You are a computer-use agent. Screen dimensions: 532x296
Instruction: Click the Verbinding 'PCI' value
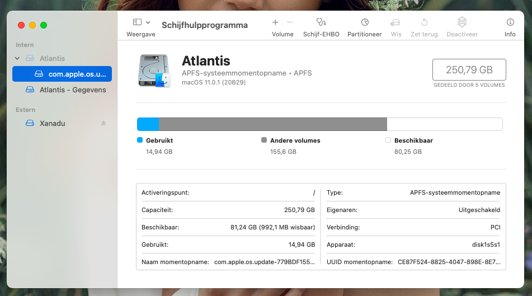(495, 227)
